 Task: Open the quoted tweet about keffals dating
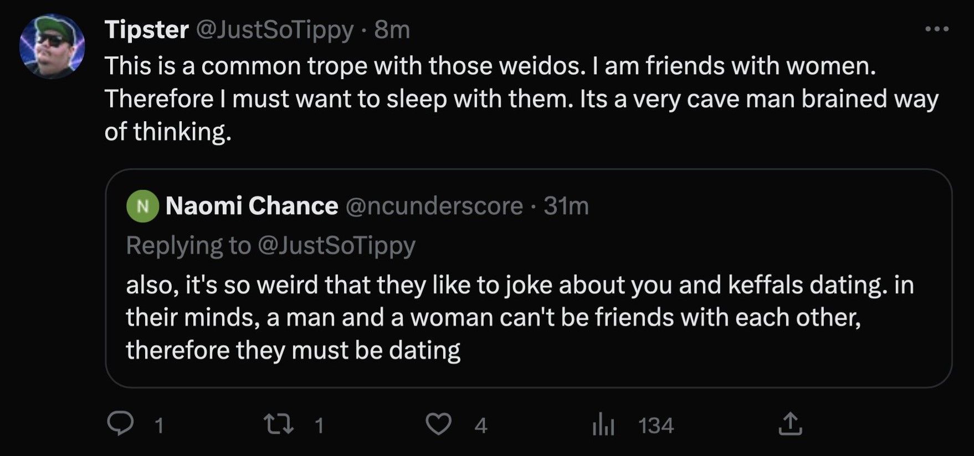click(x=529, y=278)
